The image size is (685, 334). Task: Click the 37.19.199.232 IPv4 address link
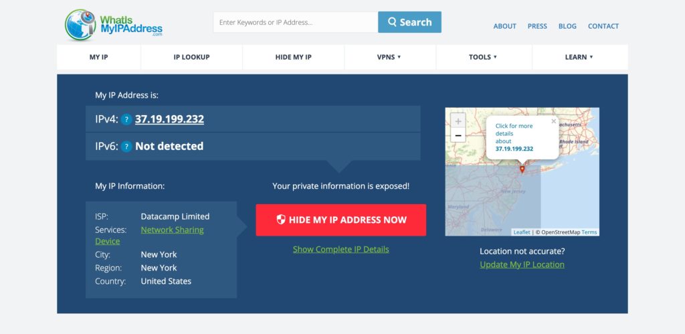pos(169,119)
